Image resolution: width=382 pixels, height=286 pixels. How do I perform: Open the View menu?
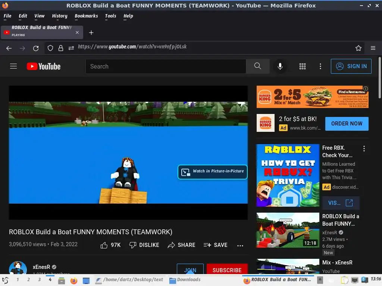tap(39, 16)
